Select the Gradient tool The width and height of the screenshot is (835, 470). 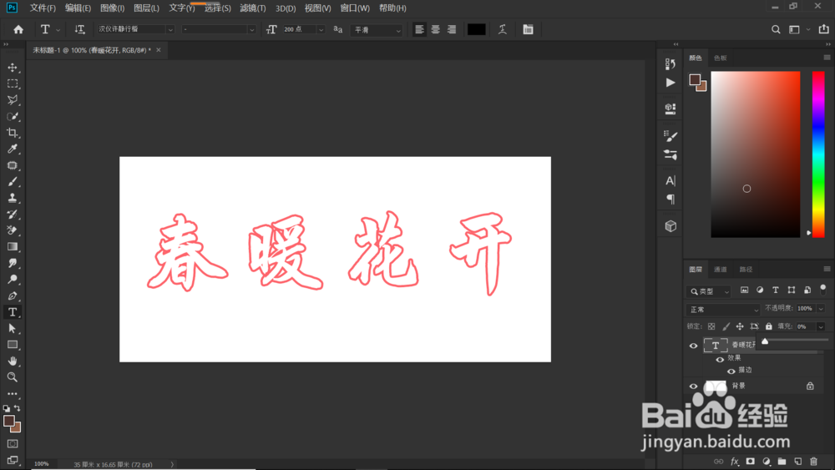point(13,247)
